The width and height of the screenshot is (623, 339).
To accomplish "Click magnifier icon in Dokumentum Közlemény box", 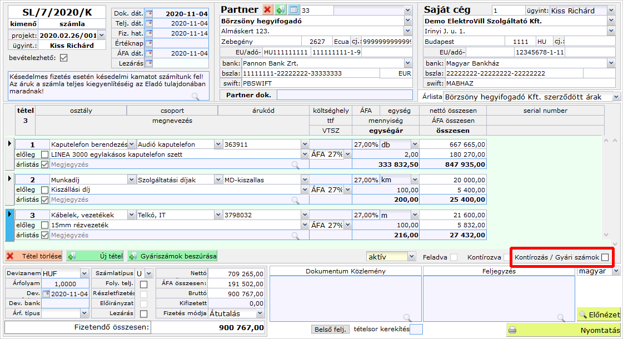I will (407, 317).
